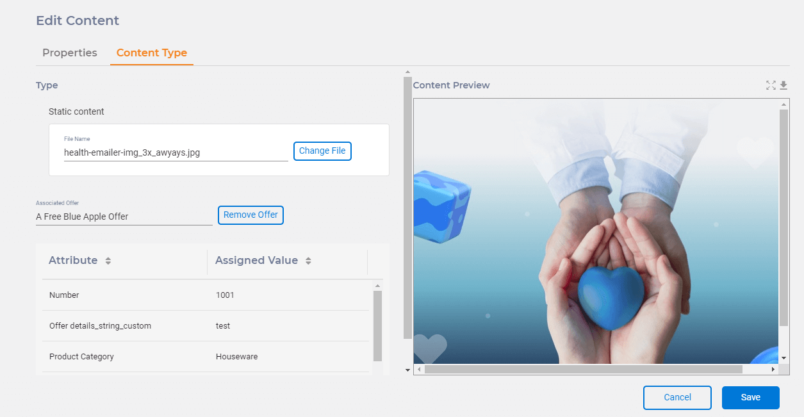Sort table by Assigned Value column
This screenshot has height=417, width=804.
point(308,261)
